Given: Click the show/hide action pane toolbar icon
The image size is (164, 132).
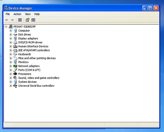Looking at the screenshot, I should (33, 20).
